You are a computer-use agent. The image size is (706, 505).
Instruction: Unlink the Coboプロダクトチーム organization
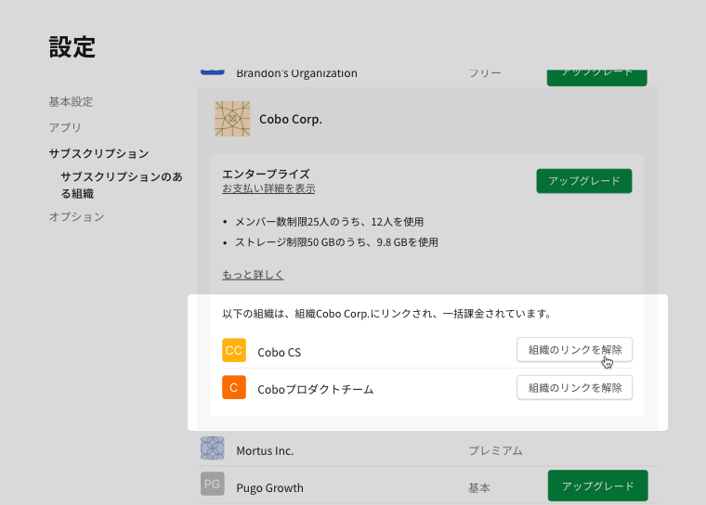[x=574, y=387]
